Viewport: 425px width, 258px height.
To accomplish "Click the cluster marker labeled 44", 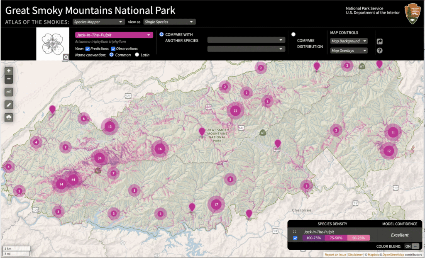I will pyautogui.click(x=73, y=180).
